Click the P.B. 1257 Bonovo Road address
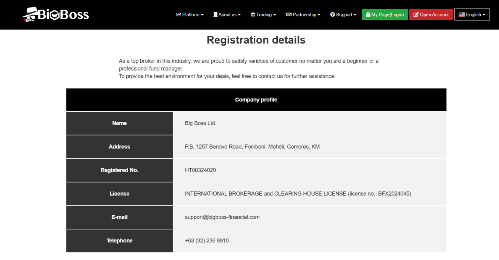The image size is (499, 260). tap(252, 147)
